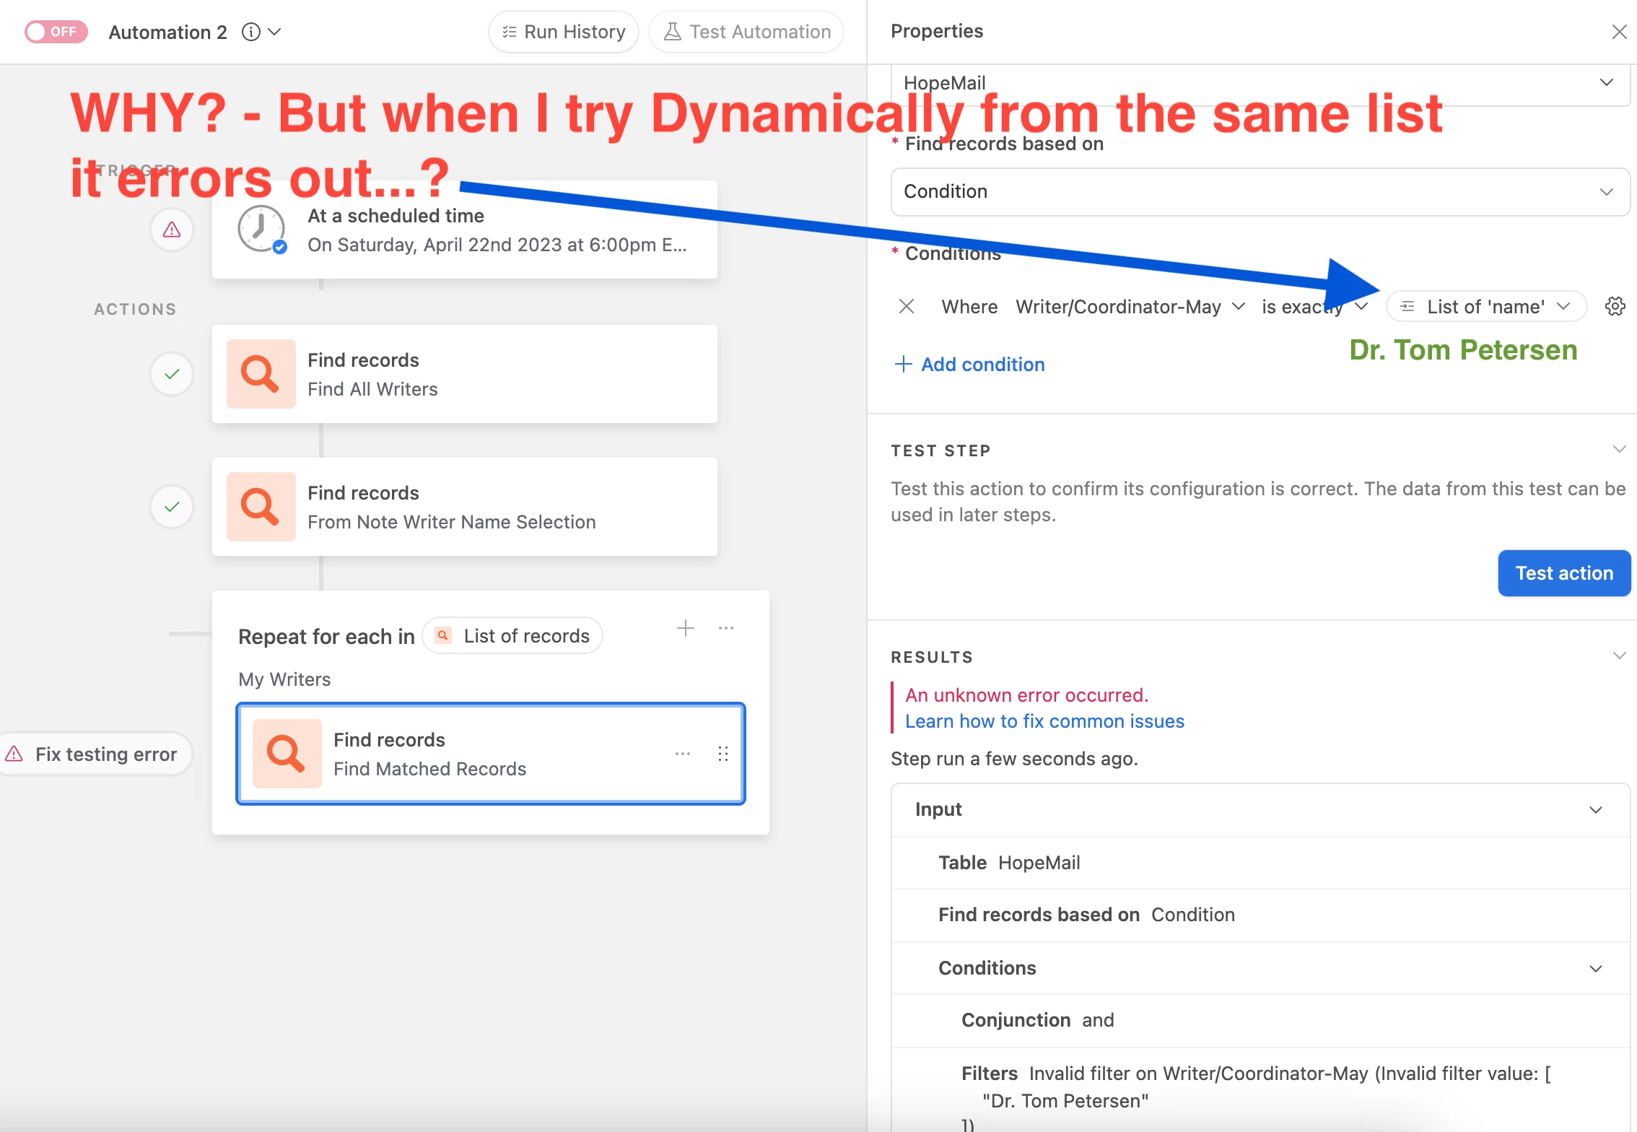The height and width of the screenshot is (1132, 1637).
Task: Open the Automation 2 name dropdown chevron
Action: click(x=275, y=32)
